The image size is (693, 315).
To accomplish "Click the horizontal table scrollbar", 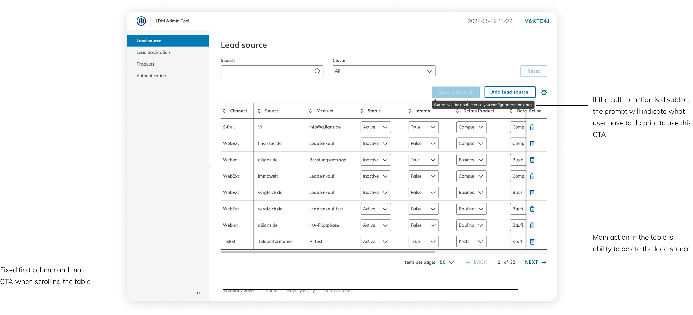I will click(x=328, y=252).
